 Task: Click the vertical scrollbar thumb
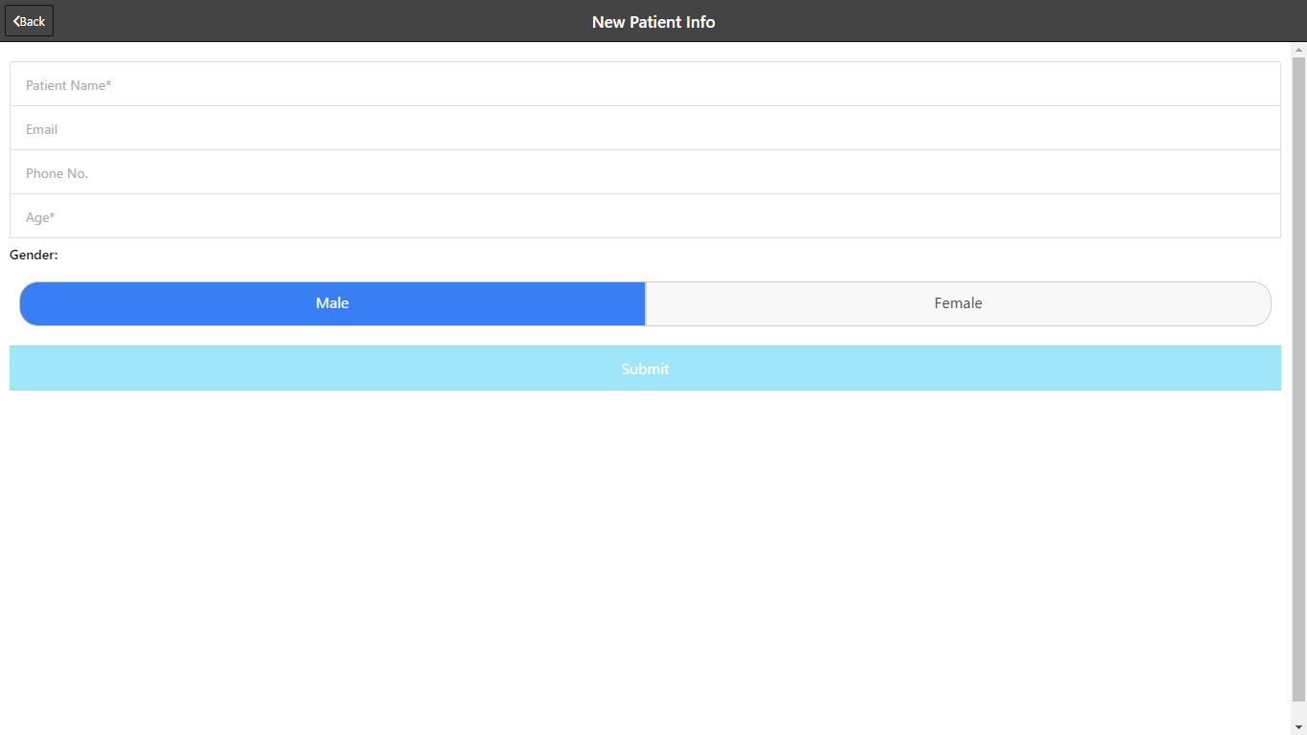1298,383
